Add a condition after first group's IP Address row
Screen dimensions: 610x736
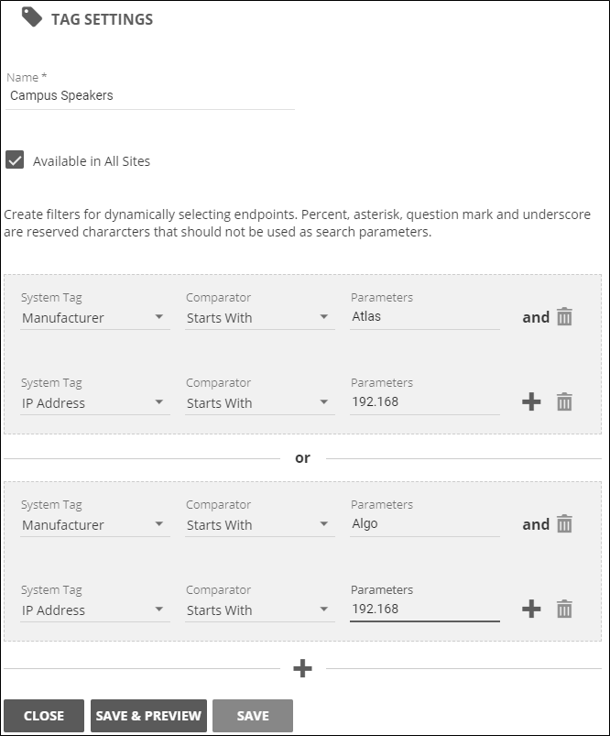click(531, 401)
